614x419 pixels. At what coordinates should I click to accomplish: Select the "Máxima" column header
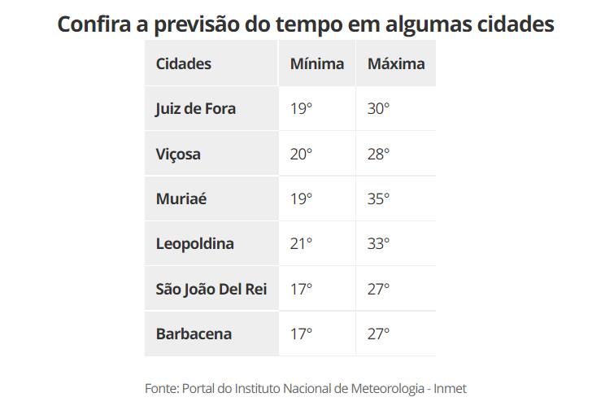click(395, 63)
